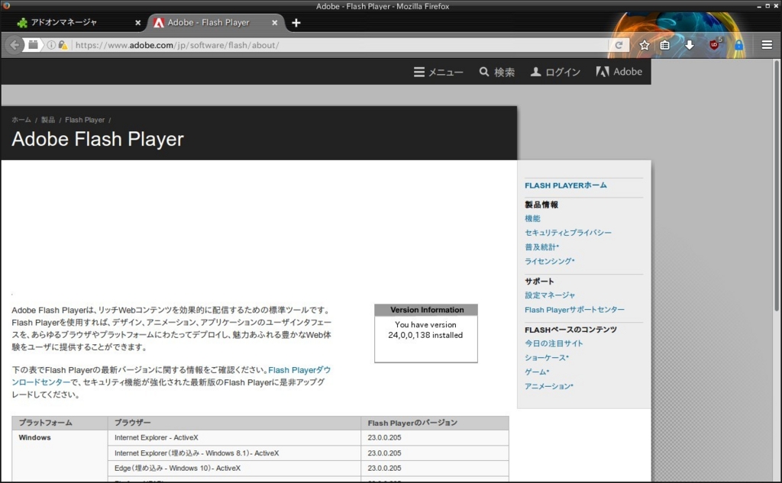The height and width of the screenshot is (483, 782).
Task: Open the 普及統計 sidebar link
Action: (541, 246)
